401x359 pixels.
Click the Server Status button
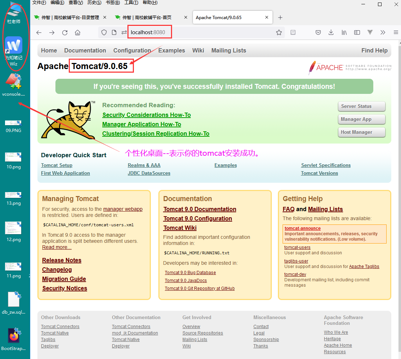click(361, 106)
